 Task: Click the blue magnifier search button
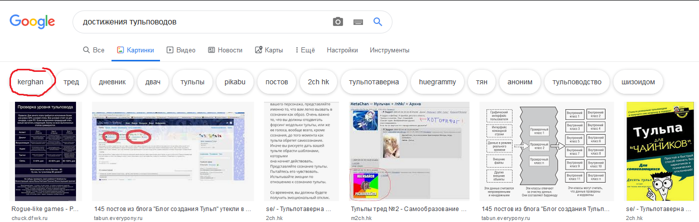tap(377, 22)
